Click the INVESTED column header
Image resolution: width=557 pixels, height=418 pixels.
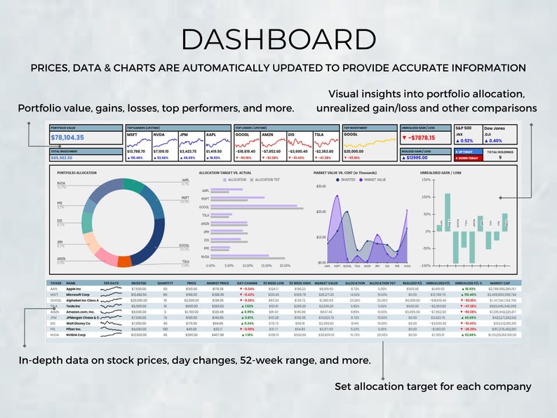pyautogui.click(x=138, y=283)
